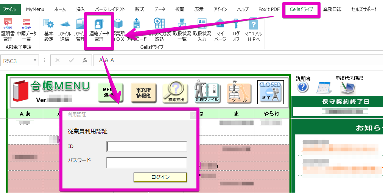Open 処理ファイル button
Viewport: 383px width, 193px height.
tap(207, 91)
